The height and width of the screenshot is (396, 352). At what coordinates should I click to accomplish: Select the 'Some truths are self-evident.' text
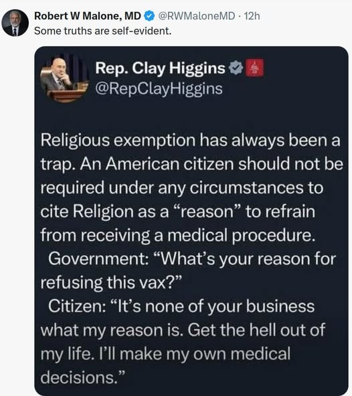(x=102, y=31)
